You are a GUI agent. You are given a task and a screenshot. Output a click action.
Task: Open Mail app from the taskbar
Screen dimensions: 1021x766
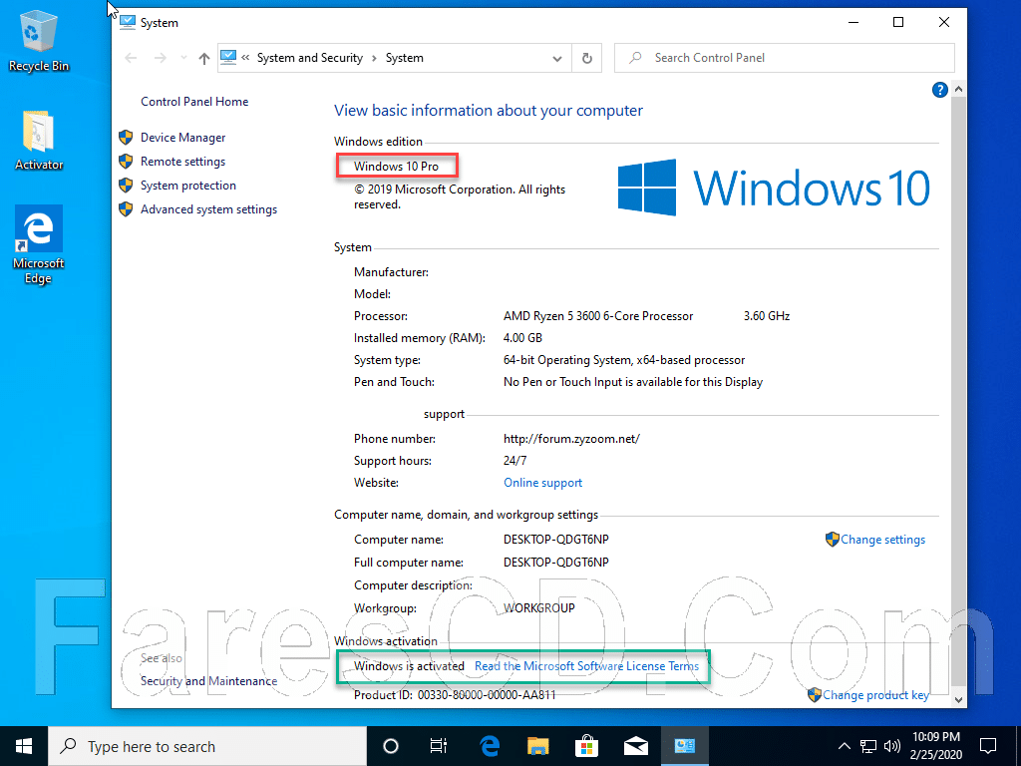point(635,746)
